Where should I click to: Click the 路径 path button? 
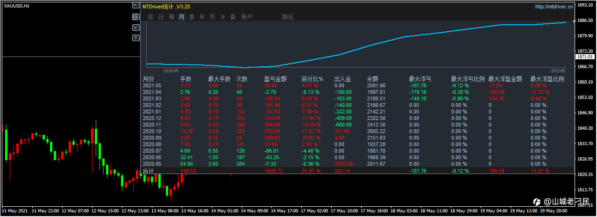288,17
